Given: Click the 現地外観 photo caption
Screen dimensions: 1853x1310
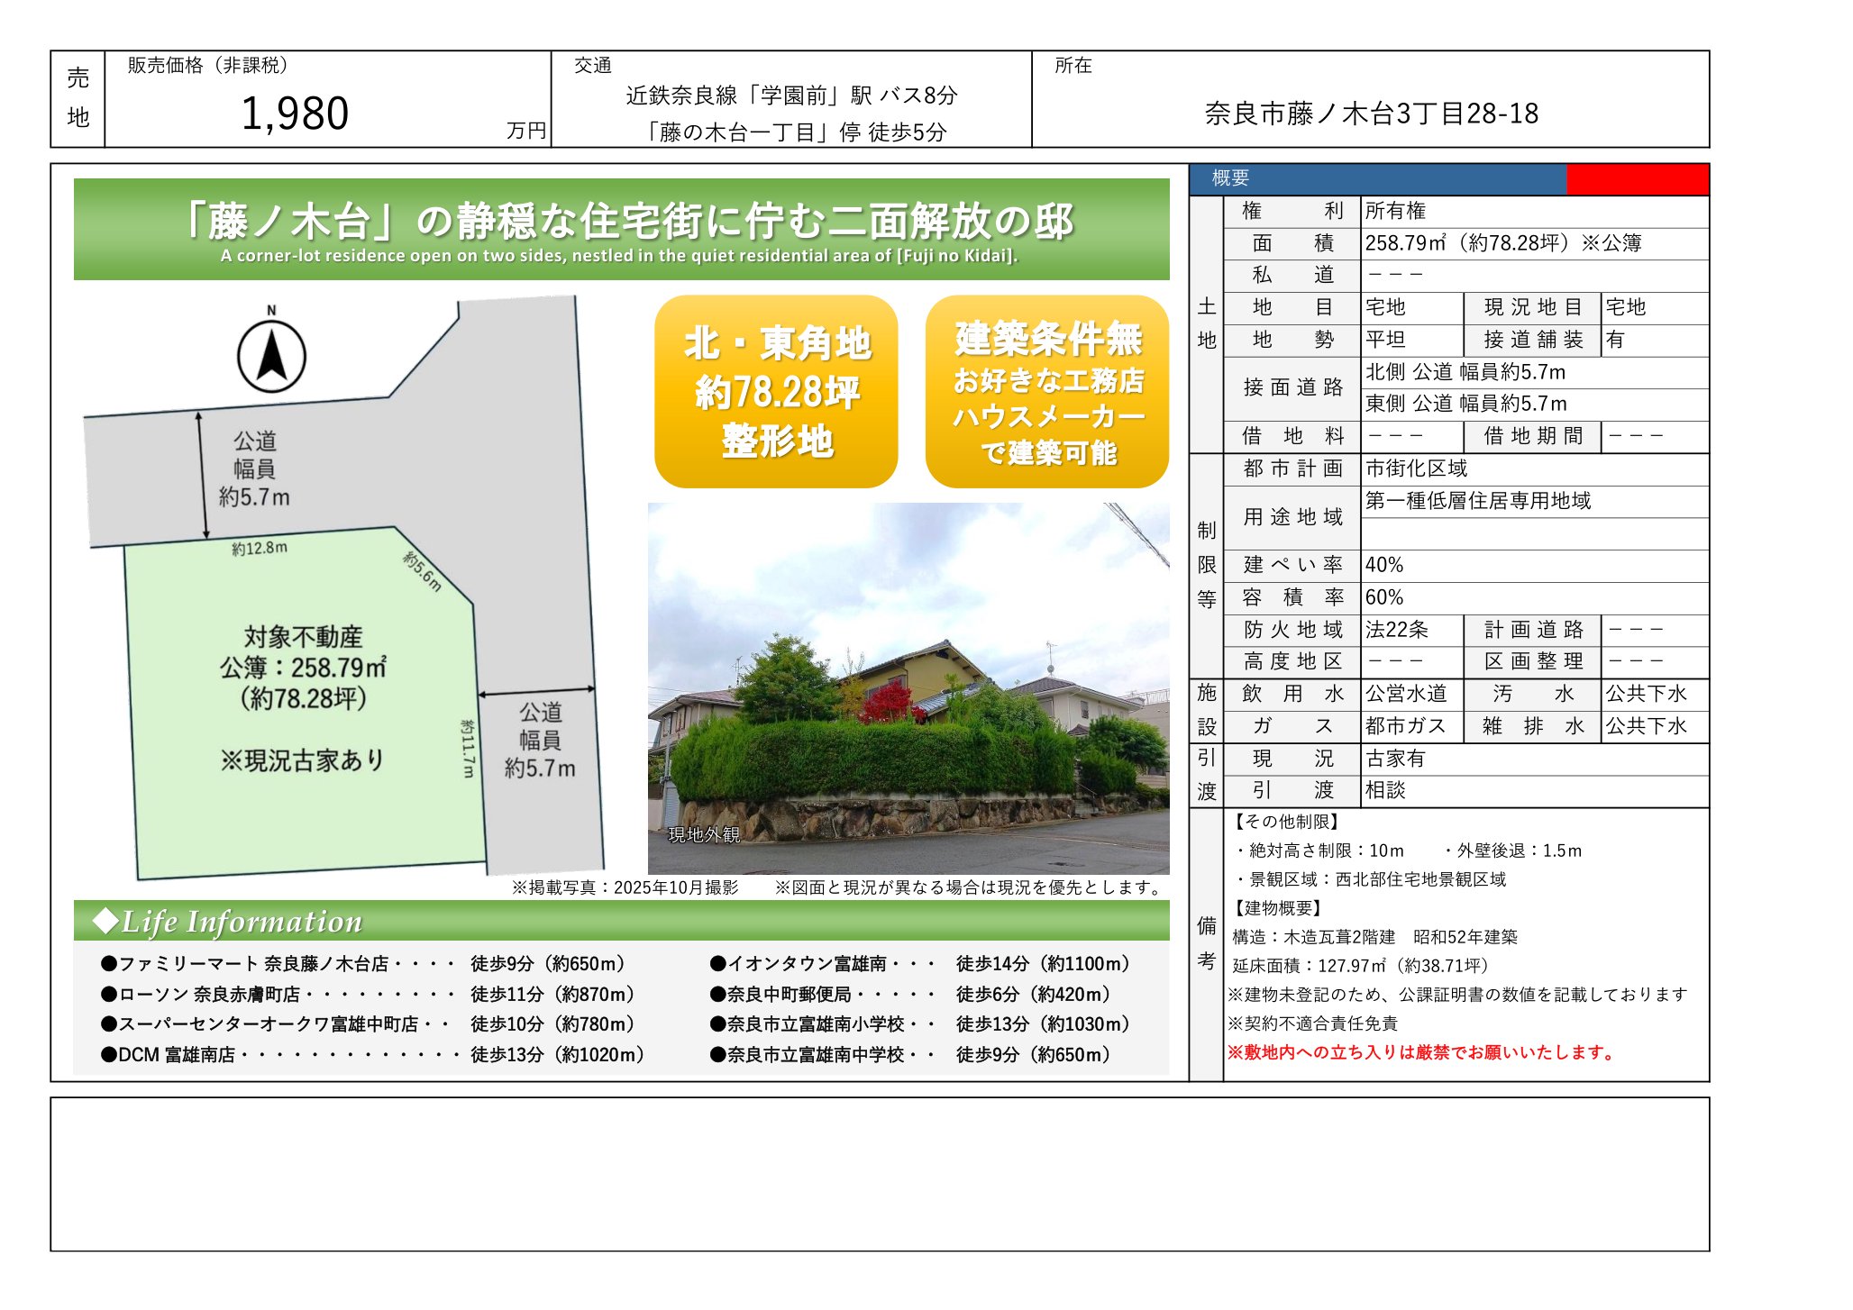Looking at the screenshot, I should (703, 835).
